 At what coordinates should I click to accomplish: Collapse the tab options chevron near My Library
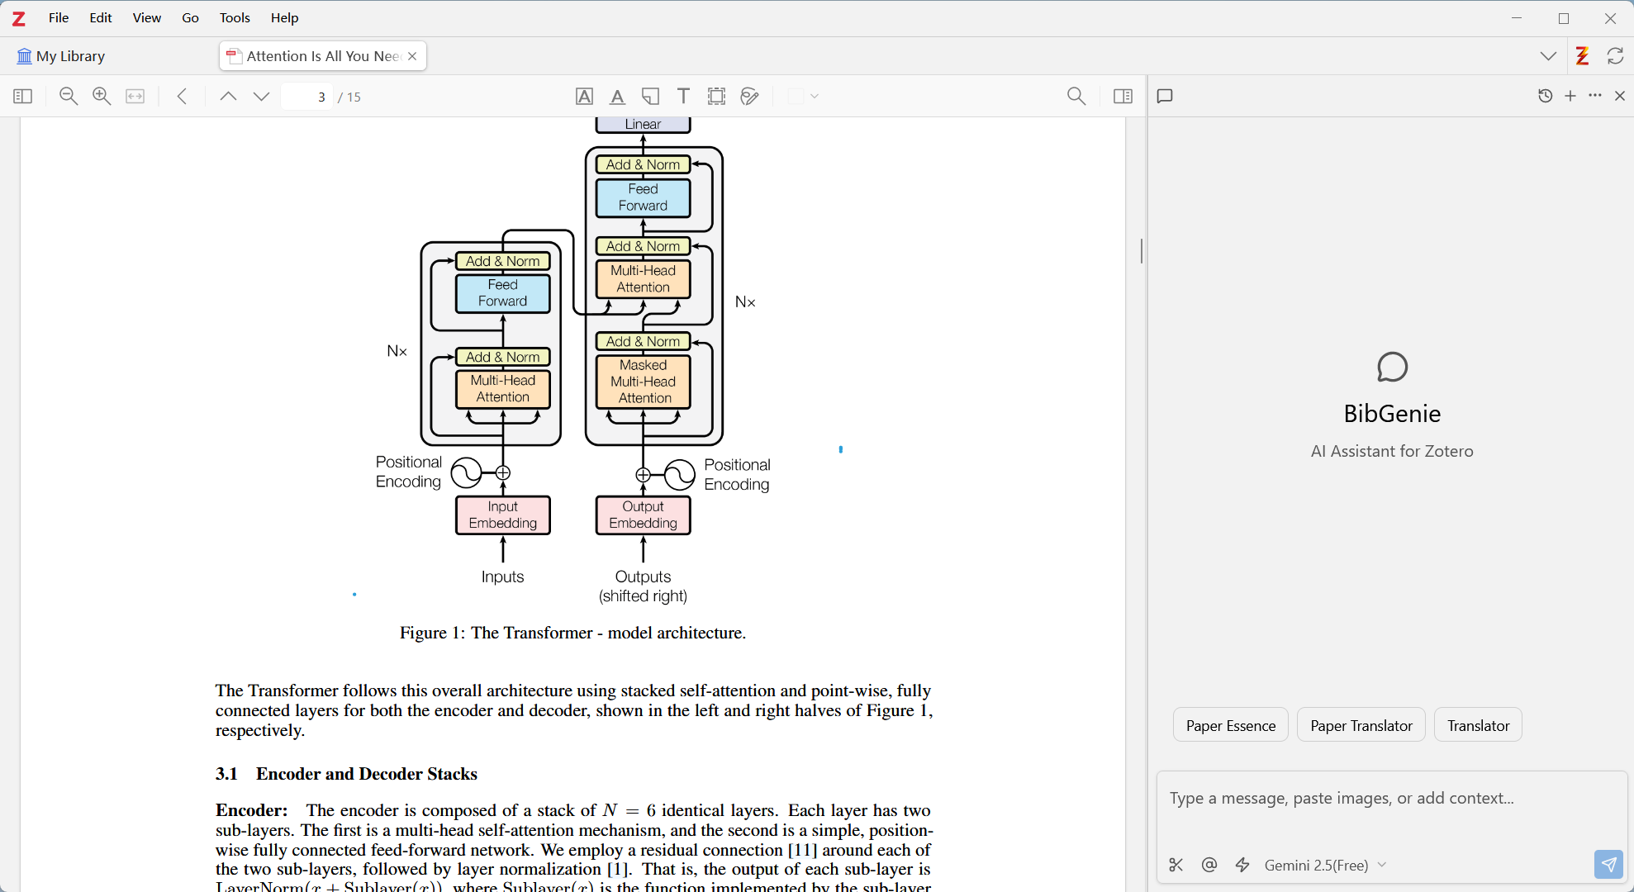click(1548, 55)
